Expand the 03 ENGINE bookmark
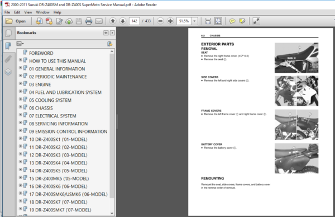335x217 pixels. point(20,83)
